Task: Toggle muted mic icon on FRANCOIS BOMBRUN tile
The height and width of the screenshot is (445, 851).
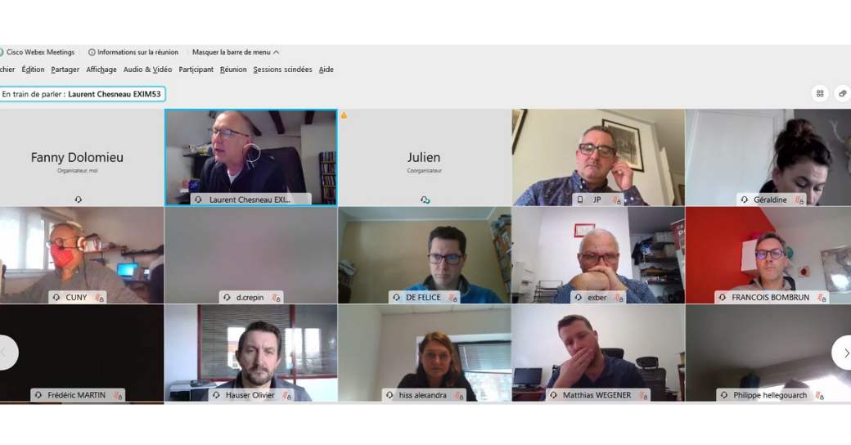Action: (x=822, y=298)
